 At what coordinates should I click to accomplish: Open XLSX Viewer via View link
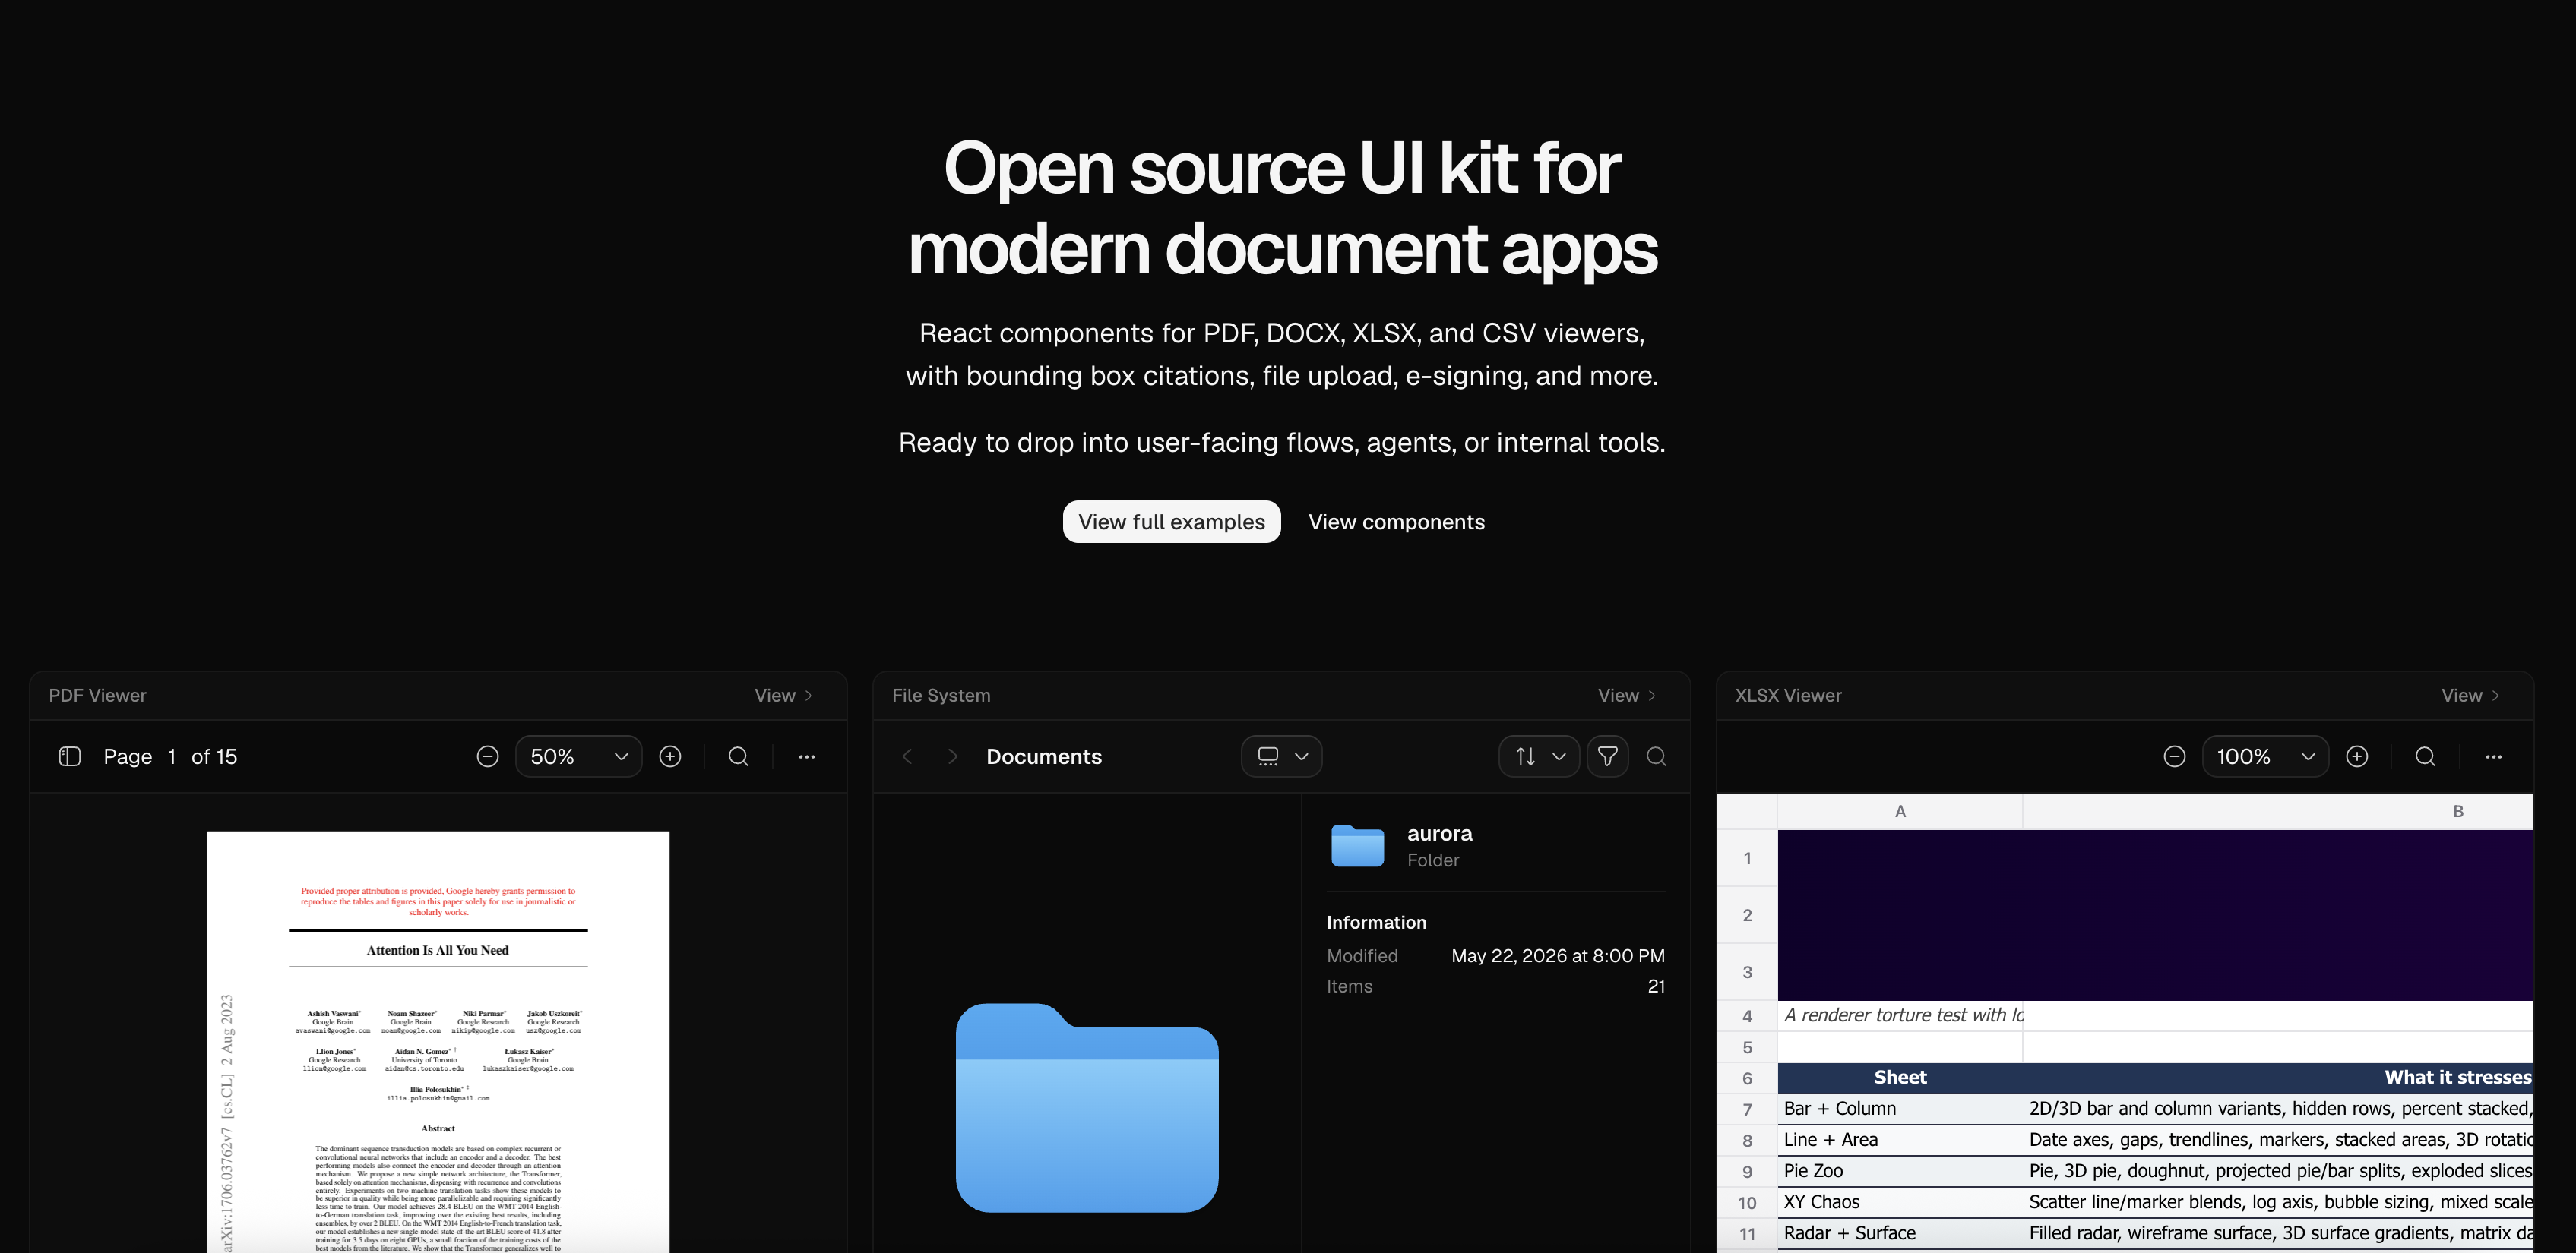click(x=2471, y=696)
